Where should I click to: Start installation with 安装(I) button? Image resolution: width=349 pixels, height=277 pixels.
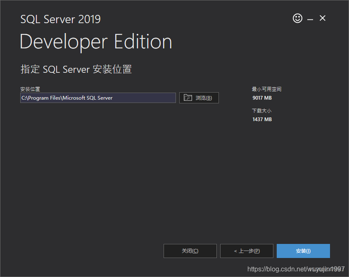(303, 251)
